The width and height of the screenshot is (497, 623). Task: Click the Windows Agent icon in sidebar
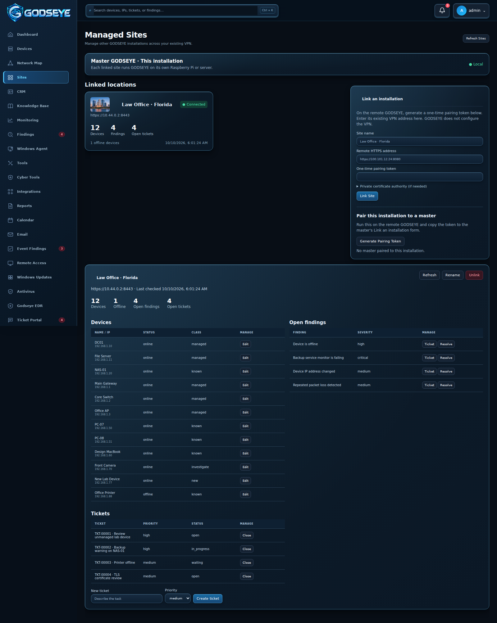(x=10, y=149)
